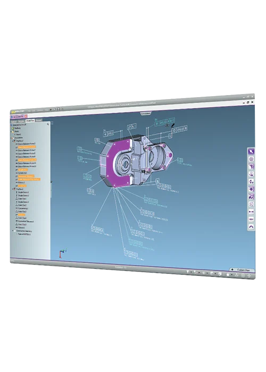This screenshot has height=372, width=266.
Task: Click the Geometrical tab at viewport top
Action: tap(146, 113)
